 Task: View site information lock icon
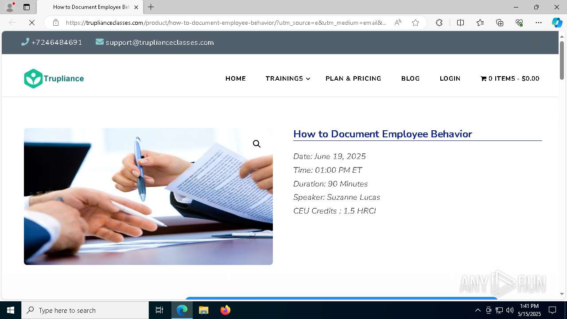pos(56,23)
